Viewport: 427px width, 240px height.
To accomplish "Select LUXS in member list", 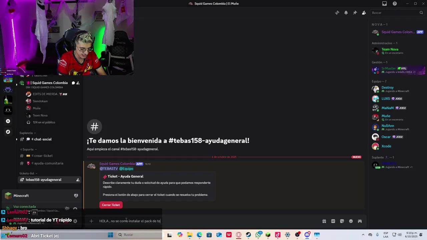I will 398,99.
